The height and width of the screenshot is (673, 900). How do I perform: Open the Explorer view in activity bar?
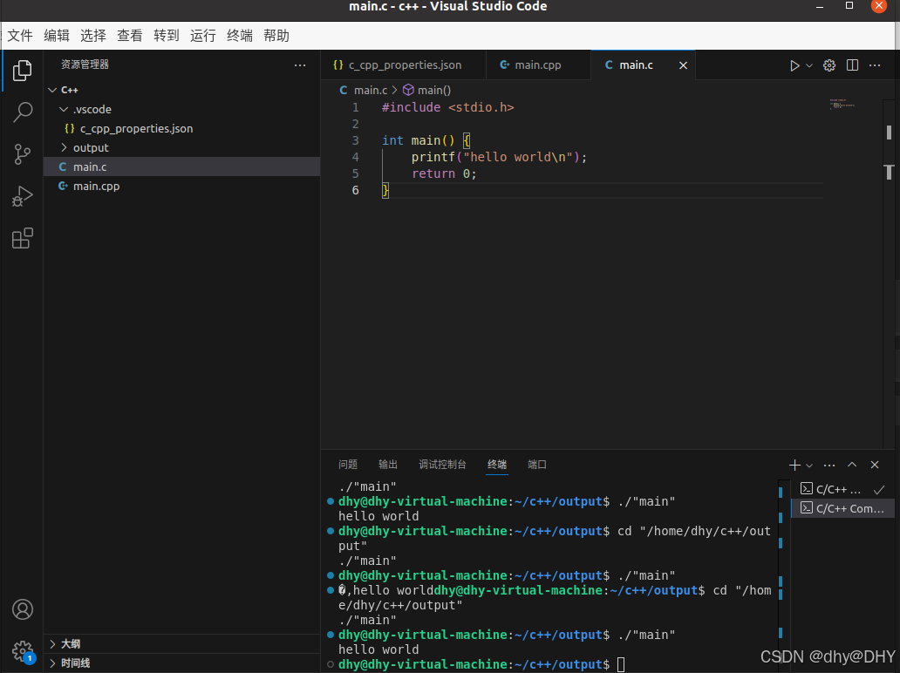(23, 71)
